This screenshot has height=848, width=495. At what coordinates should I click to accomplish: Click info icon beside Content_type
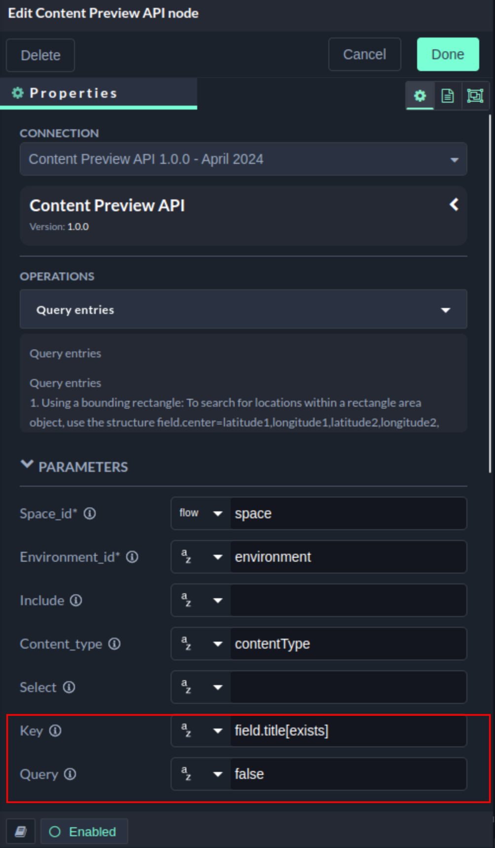[x=114, y=644]
